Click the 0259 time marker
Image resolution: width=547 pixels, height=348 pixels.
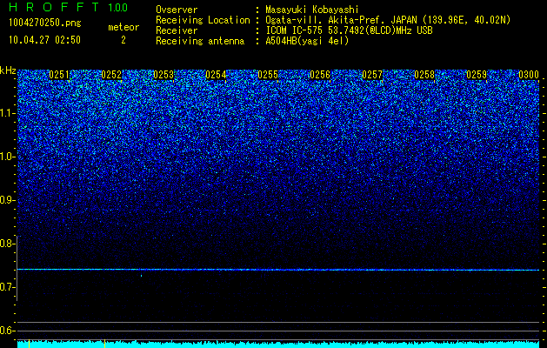pyautogui.click(x=477, y=75)
